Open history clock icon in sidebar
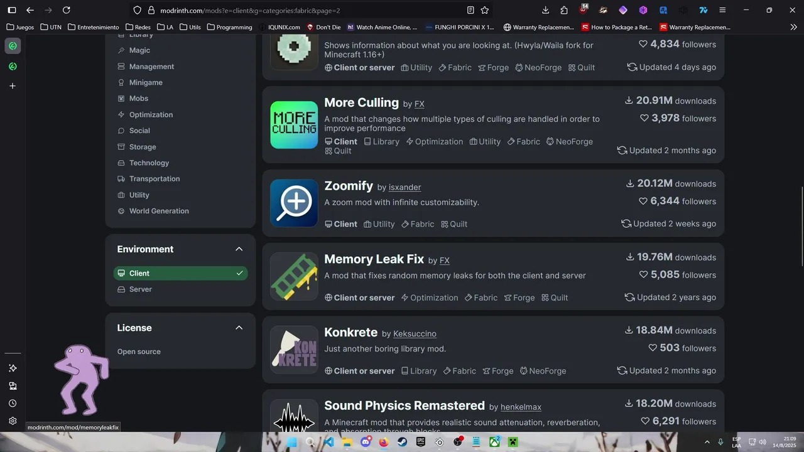Image resolution: width=804 pixels, height=452 pixels. [x=13, y=403]
